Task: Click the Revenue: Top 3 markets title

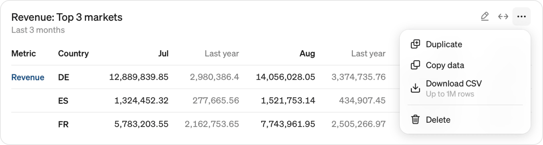Action: tap(67, 17)
